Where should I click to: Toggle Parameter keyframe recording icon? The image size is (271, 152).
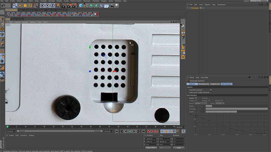coord(174,131)
